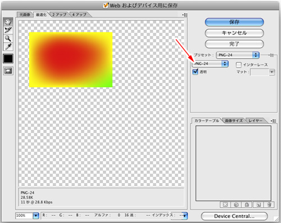The height and width of the screenshot is (223, 281).
Task: Click the web-safe cube icon under color table
Action: pyautogui.click(x=236, y=204)
